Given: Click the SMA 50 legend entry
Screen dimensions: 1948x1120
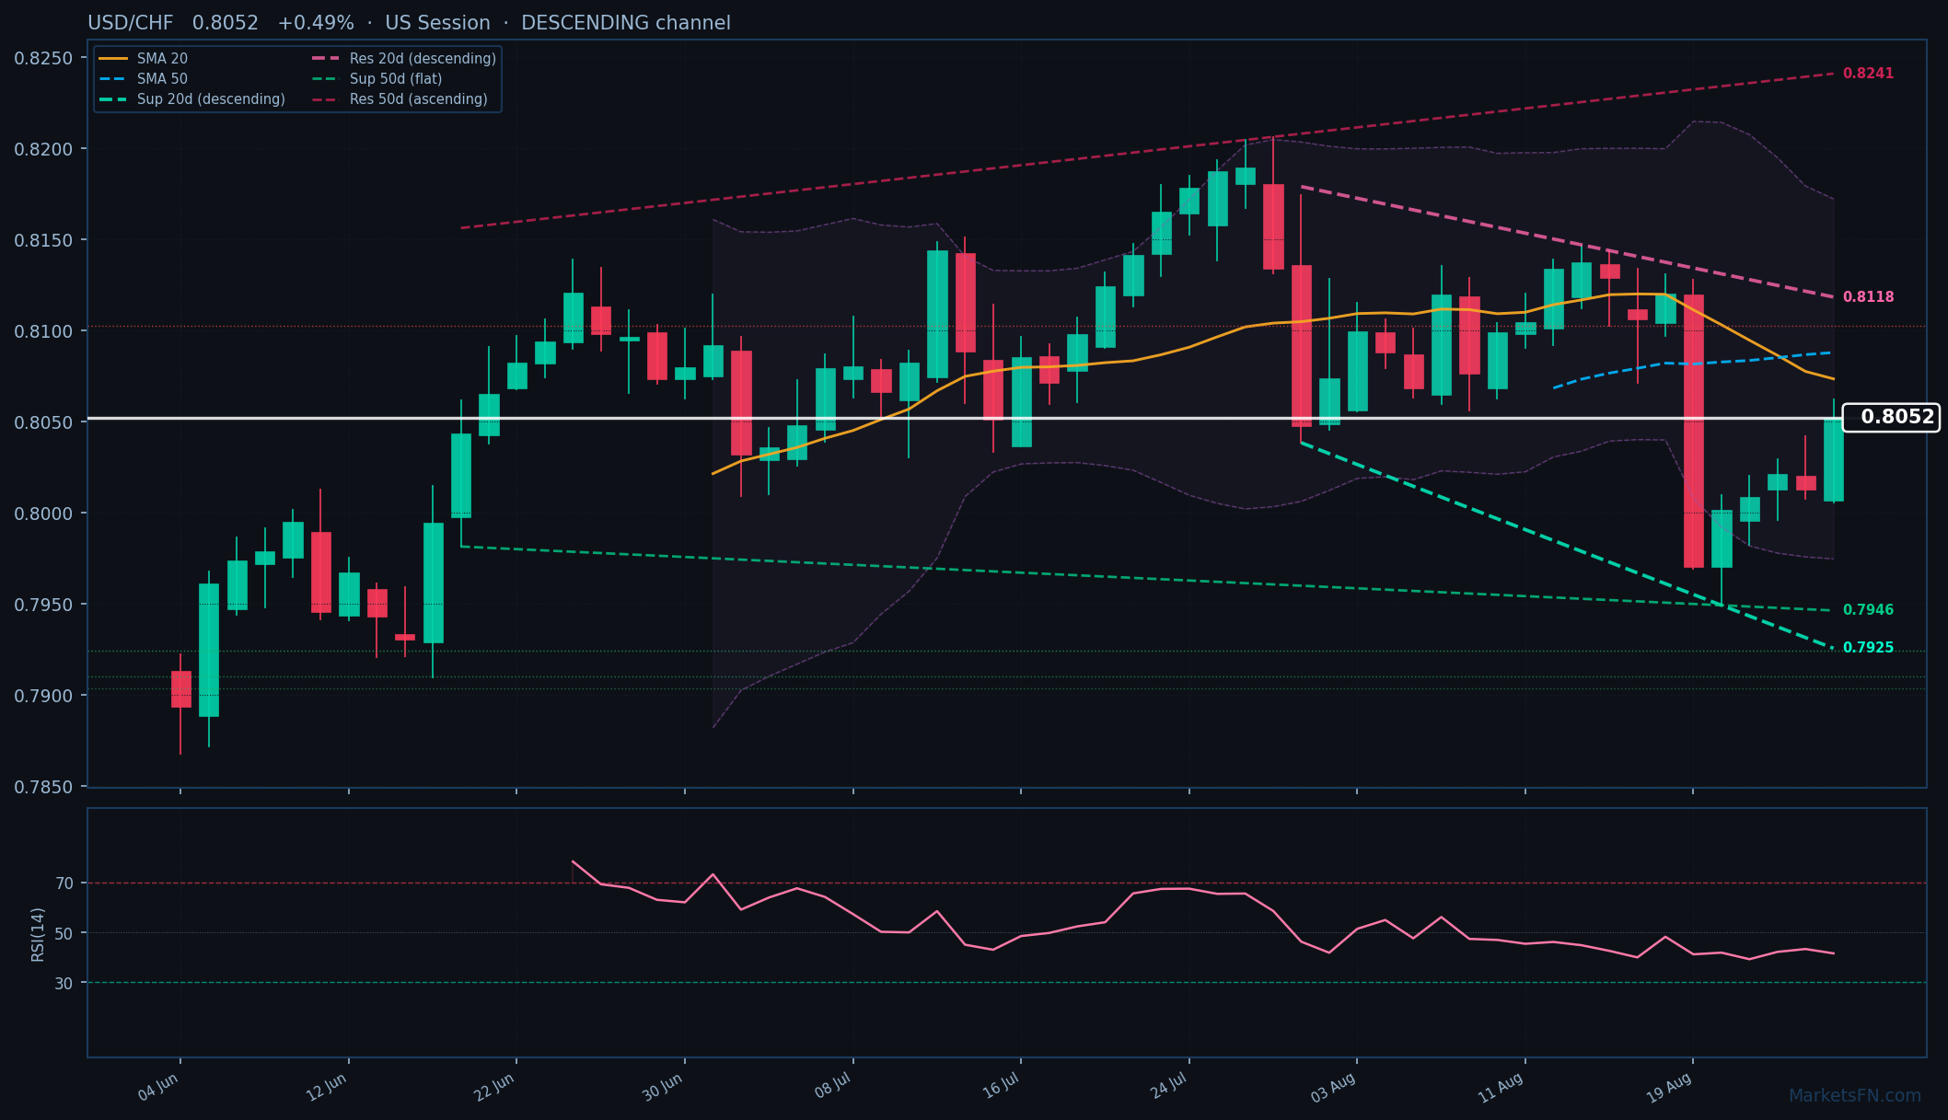Looking at the screenshot, I should click(x=144, y=79).
